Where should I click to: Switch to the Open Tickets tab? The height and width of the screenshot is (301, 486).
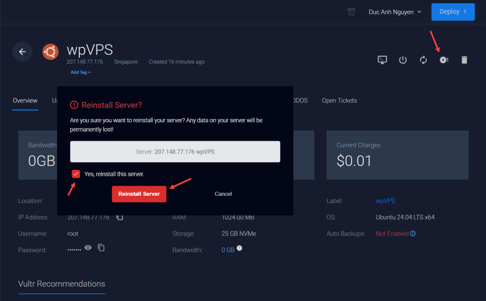point(339,100)
